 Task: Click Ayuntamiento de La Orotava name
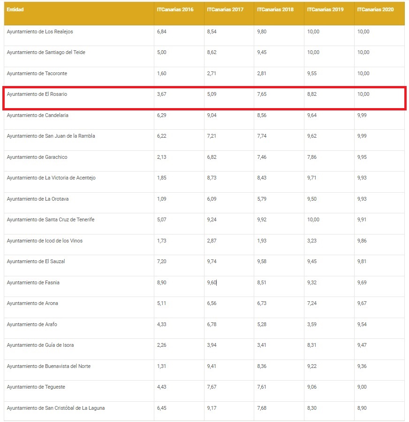pyautogui.click(x=38, y=199)
